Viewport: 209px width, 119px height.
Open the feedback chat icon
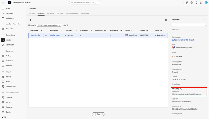[x=187, y=3]
